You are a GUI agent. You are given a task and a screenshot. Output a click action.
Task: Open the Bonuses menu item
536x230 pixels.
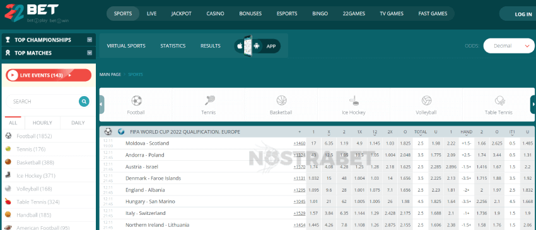pyautogui.click(x=250, y=14)
